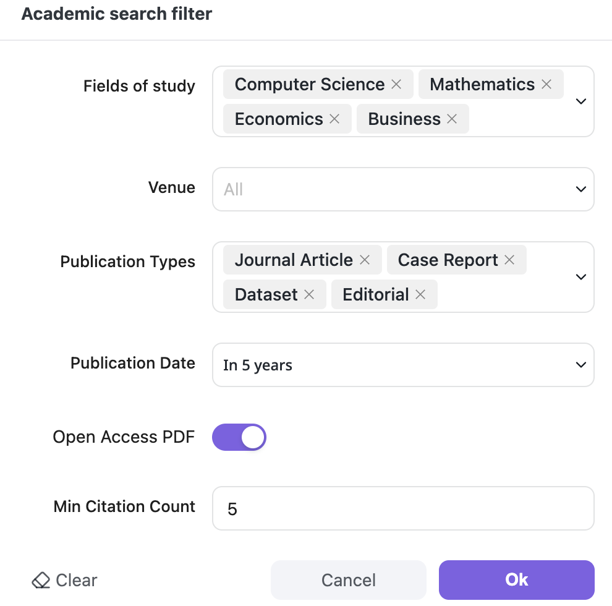
Task: Click the Ok button
Action: point(516,580)
